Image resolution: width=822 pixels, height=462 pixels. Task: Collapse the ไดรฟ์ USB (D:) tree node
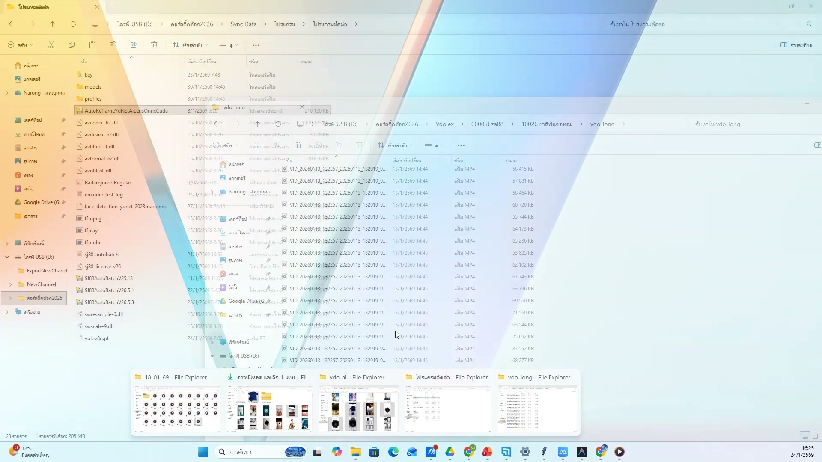point(7,257)
